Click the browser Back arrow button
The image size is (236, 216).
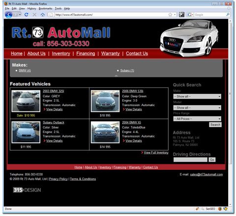tap(9, 15)
